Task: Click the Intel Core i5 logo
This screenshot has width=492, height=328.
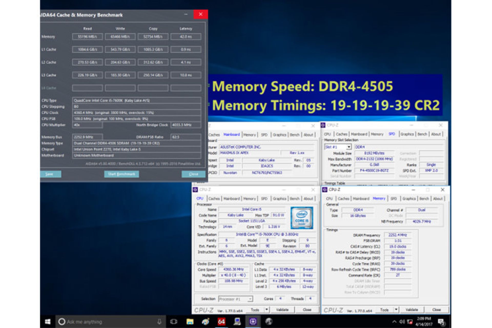Action: click(302, 218)
